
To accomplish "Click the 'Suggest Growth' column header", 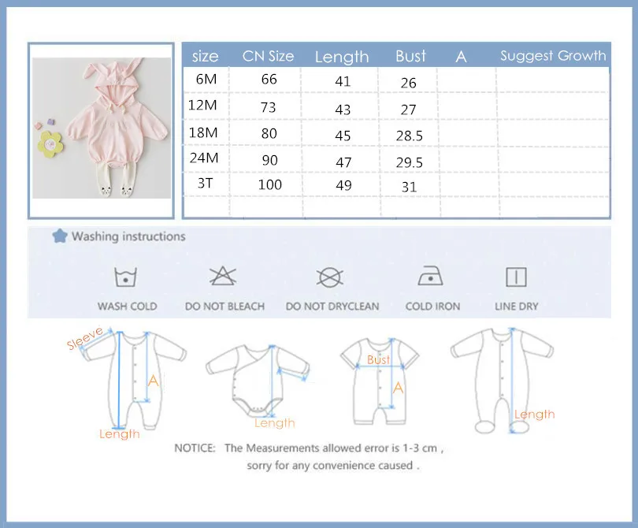I will (553, 56).
